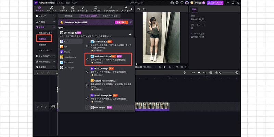Zoom out the timeline with minus icon
This screenshot has height=137, width=274.
pos(216,73)
